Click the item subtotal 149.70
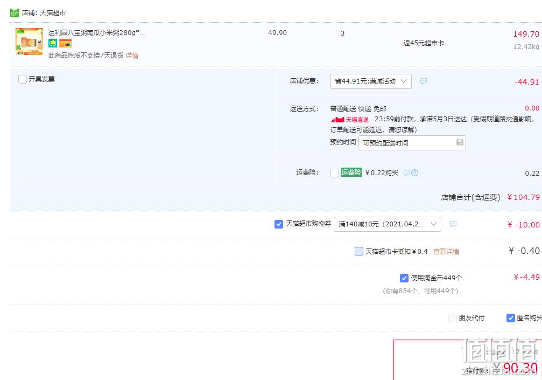Viewport: 542px width, 380px height. pyautogui.click(x=526, y=34)
